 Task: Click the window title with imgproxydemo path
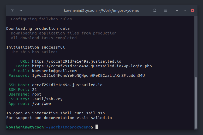[102, 10]
